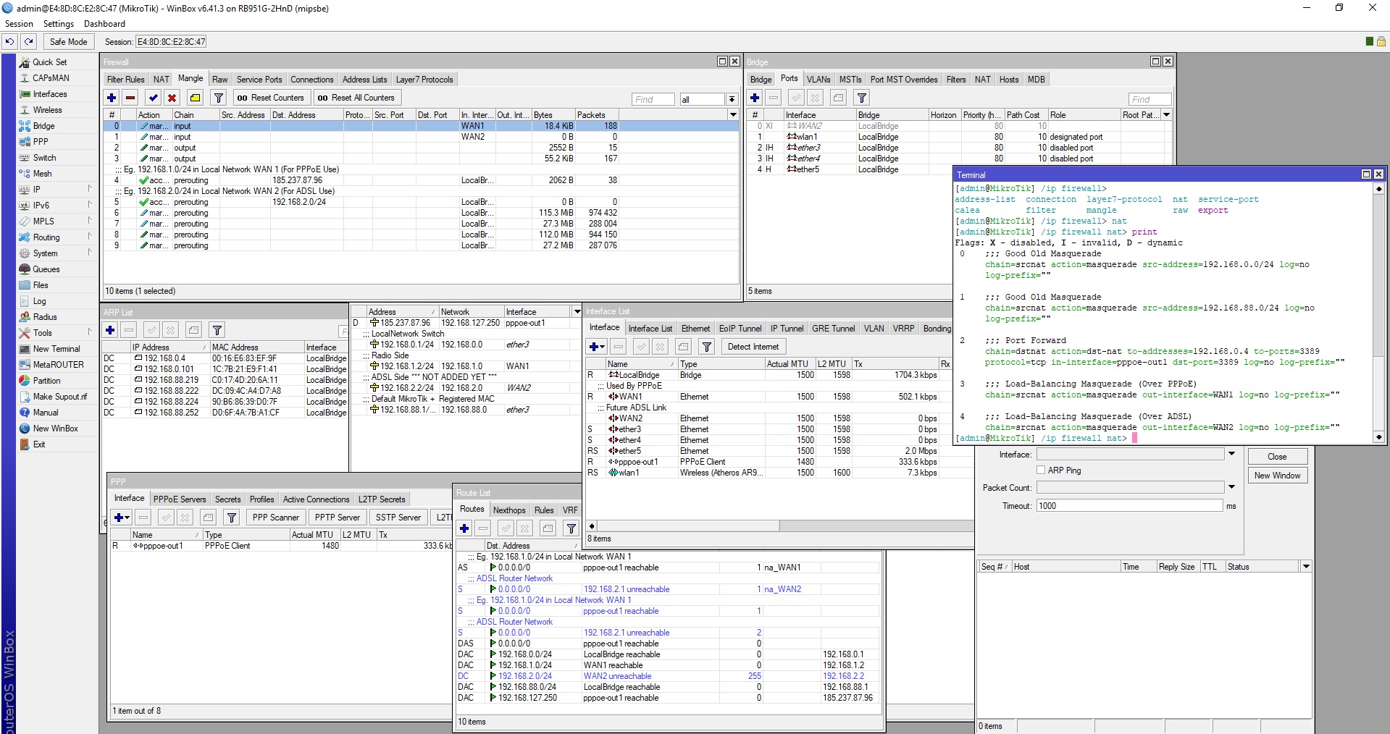This screenshot has height=734, width=1390.
Task: Disable selected Firewall rule with red X
Action: coord(172,98)
